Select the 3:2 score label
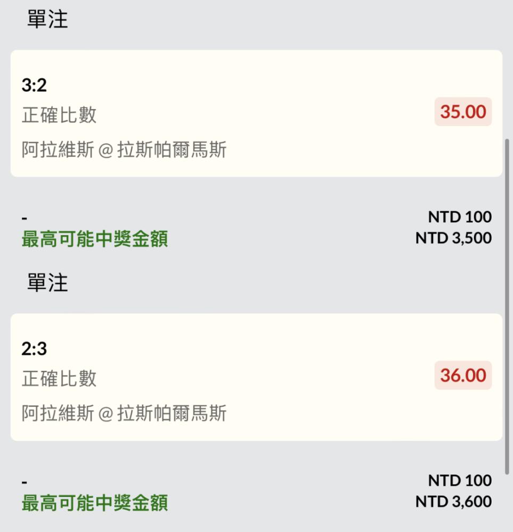This screenshot has width=513, height=532. click(34, 85)
